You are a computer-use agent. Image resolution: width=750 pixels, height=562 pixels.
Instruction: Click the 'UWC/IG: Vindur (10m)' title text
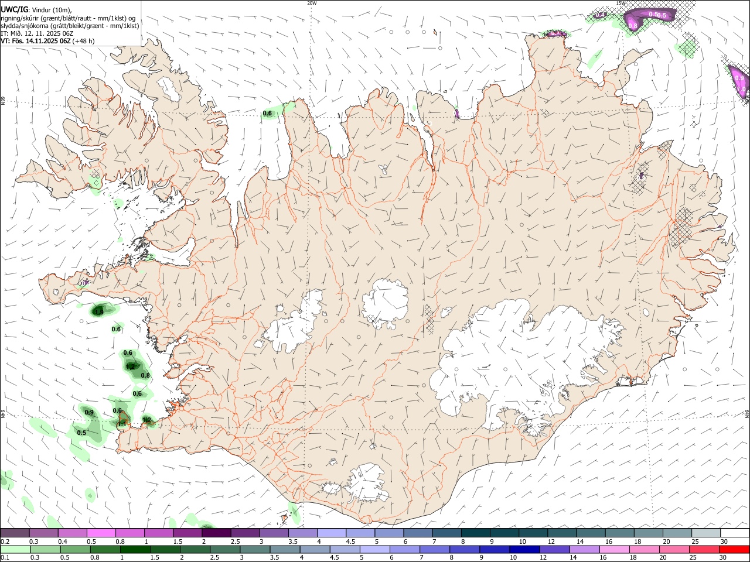(x=36, y=9)
